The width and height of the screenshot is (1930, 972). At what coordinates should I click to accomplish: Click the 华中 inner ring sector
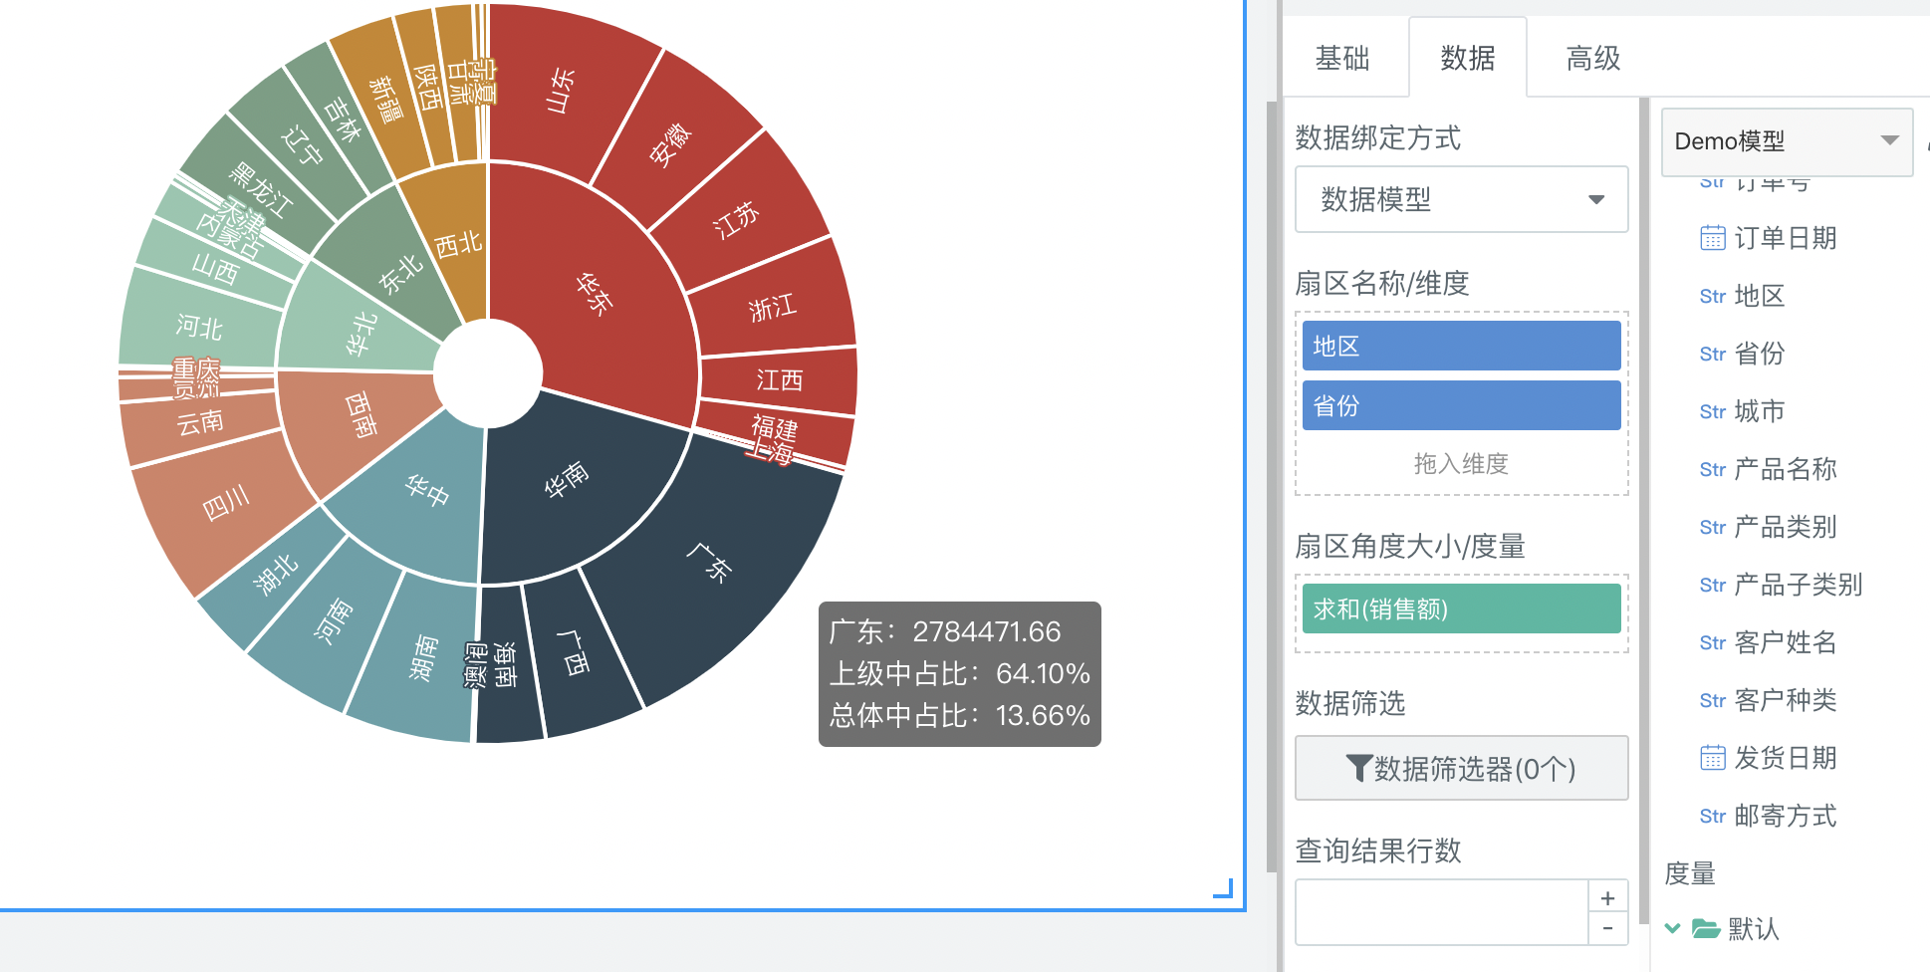[x=428, y=490]
